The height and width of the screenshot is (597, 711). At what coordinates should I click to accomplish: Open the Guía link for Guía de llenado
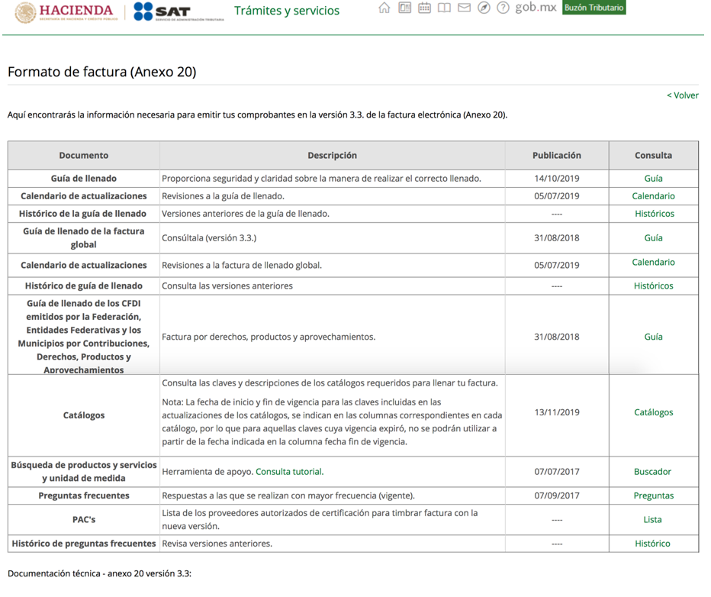[x=654, y=179]
